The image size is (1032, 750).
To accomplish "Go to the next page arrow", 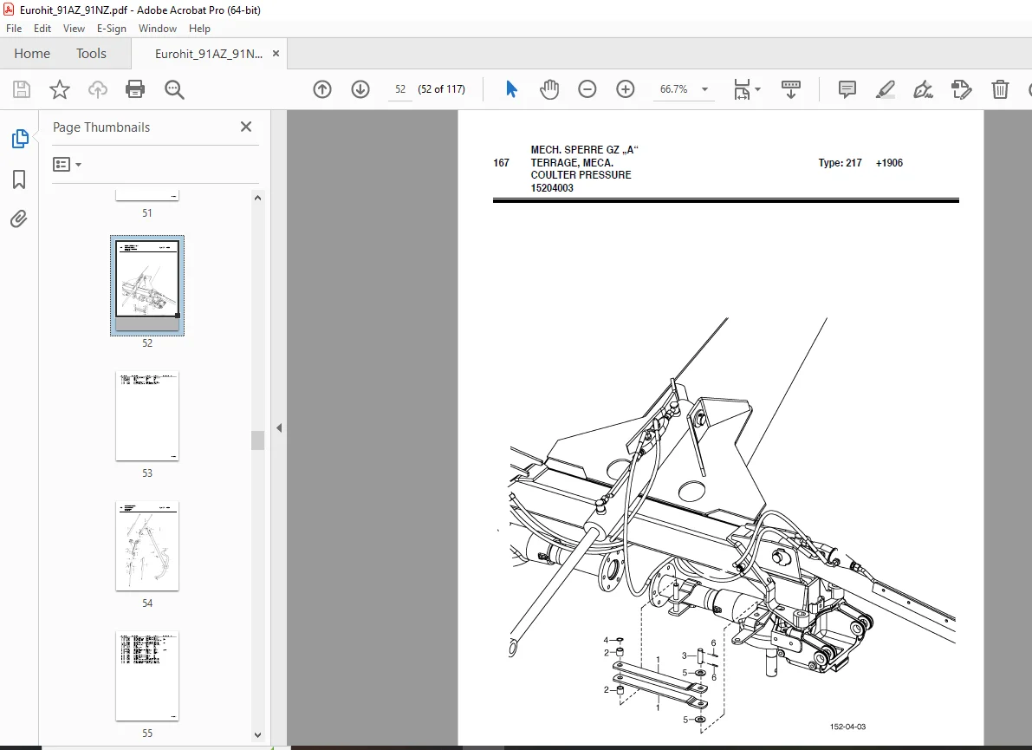I will coord(360,89).
